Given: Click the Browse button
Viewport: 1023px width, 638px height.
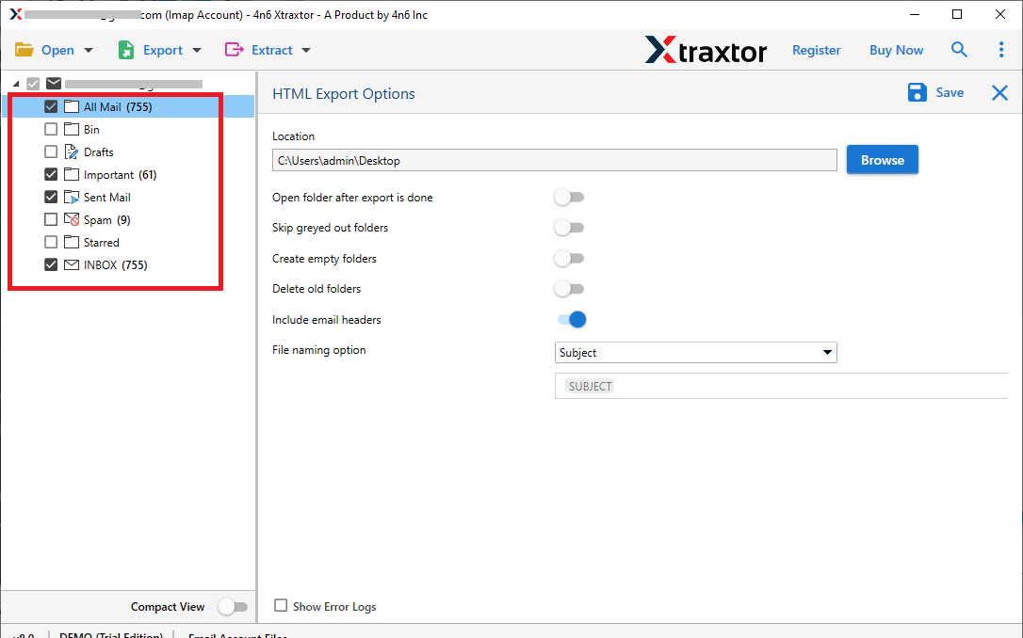Looking at the screenshot, I should [882, 159].
